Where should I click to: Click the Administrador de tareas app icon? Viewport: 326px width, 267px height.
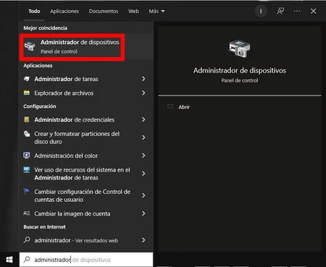[27, 79]
